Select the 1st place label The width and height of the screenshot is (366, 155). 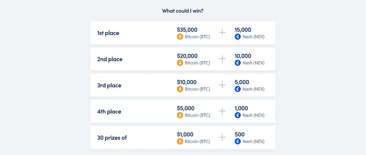tap(108, 33)
